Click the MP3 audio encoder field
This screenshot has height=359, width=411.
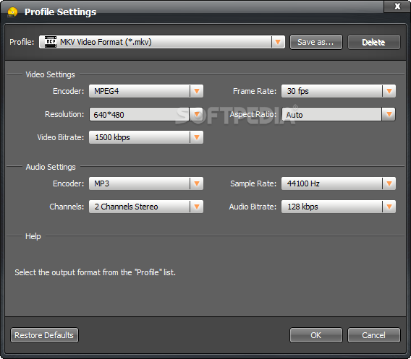[x=146, y=183]
